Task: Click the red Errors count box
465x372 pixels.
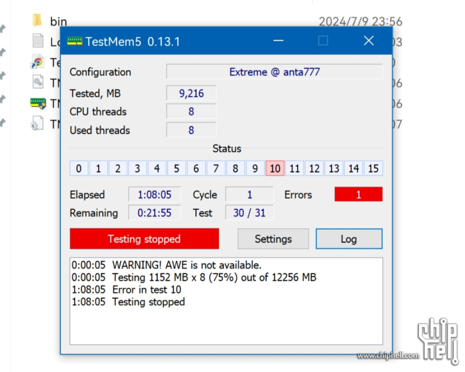Action: [359, 194]
